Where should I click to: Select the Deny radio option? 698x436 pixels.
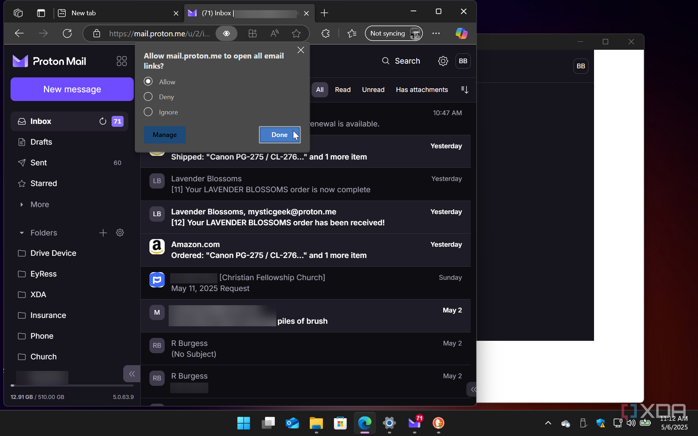(x=148, y=97)
